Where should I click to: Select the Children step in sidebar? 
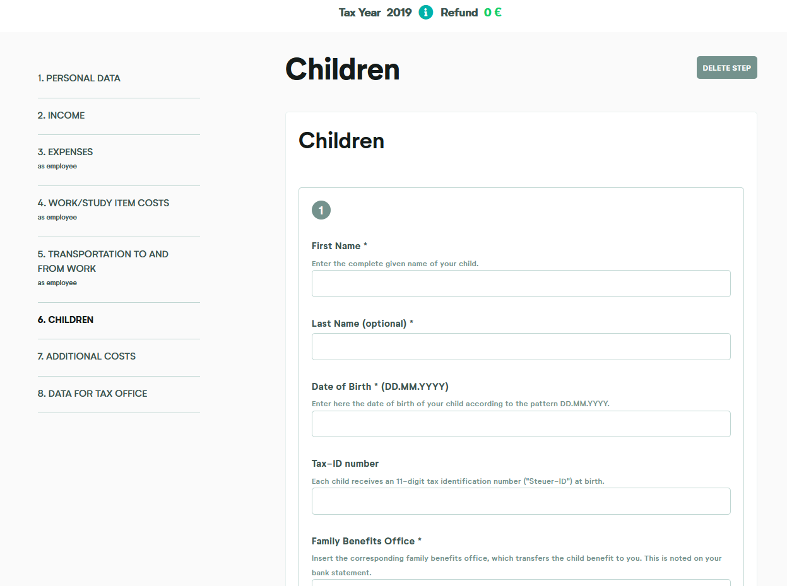(66, 320)
